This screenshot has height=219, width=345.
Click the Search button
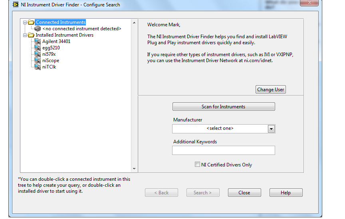click(x=203, y=193)
